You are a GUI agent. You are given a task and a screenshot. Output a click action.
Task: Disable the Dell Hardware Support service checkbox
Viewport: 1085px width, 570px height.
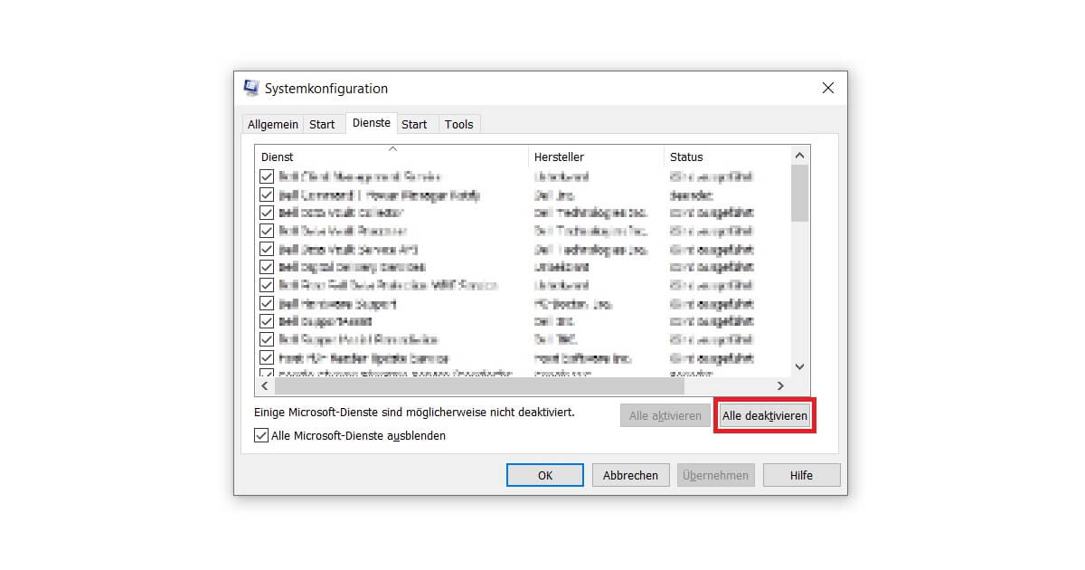click(x=267, y=303)
